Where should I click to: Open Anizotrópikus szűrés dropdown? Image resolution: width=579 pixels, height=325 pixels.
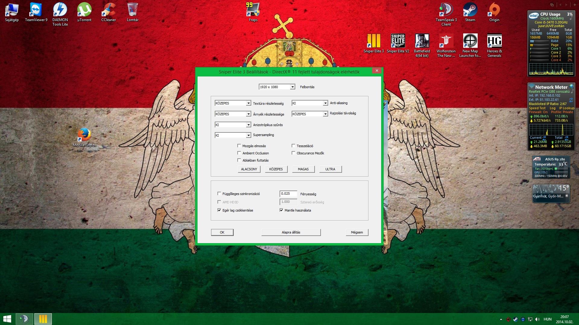(x=233, y=125)
